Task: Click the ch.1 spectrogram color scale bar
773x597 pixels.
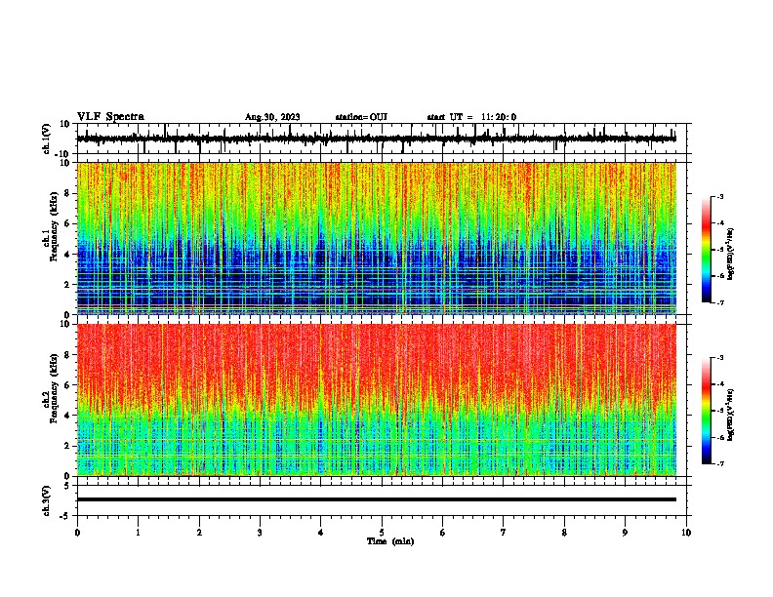Action: click(707, 250)
